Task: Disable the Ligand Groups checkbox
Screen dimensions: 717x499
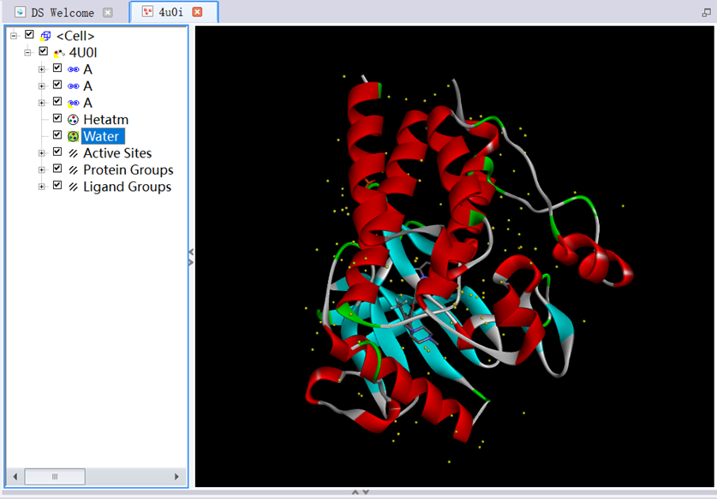Action: [57, 186]
